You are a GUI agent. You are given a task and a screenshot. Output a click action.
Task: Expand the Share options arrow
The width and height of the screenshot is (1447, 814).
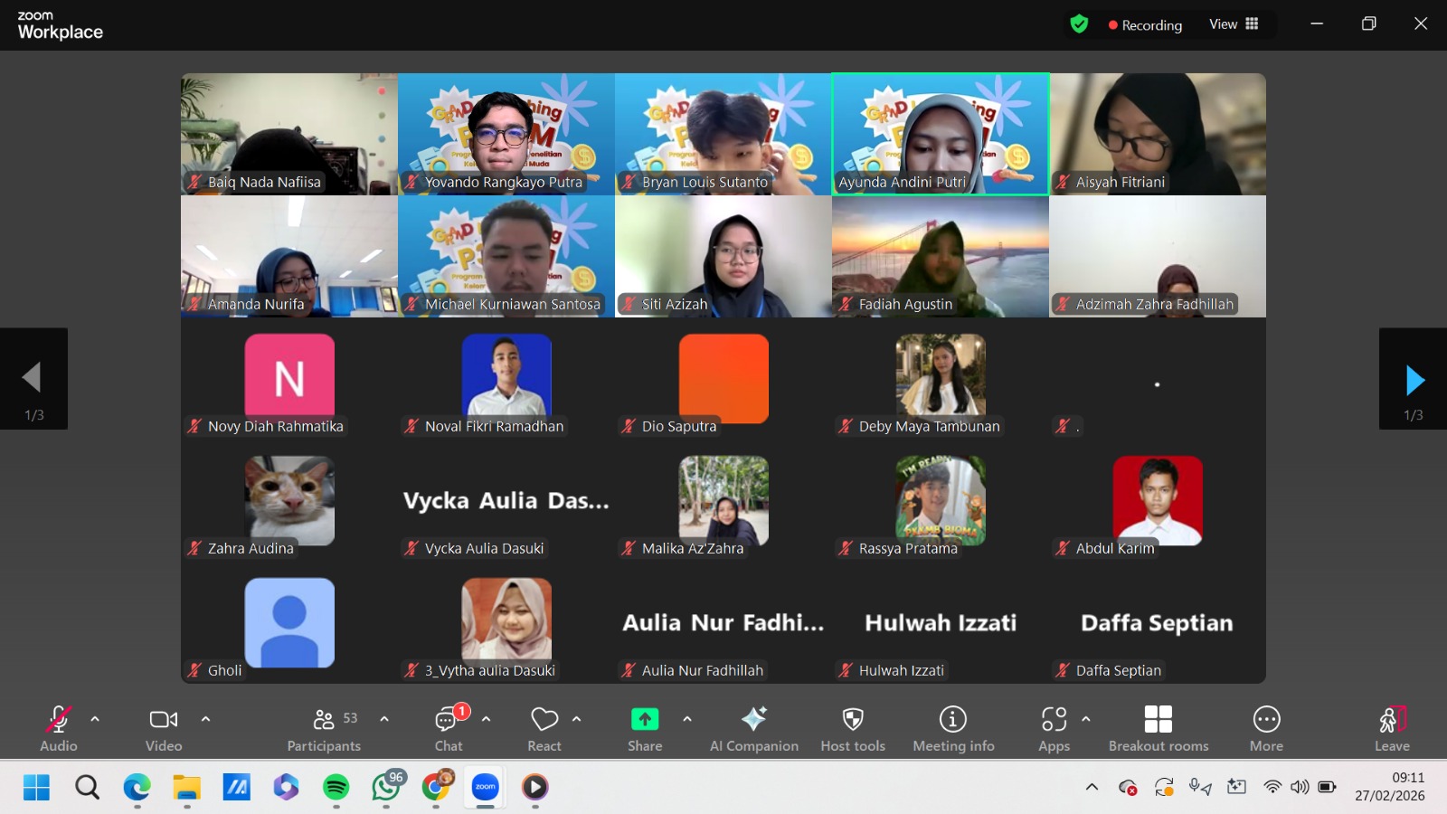pos(687,719)
